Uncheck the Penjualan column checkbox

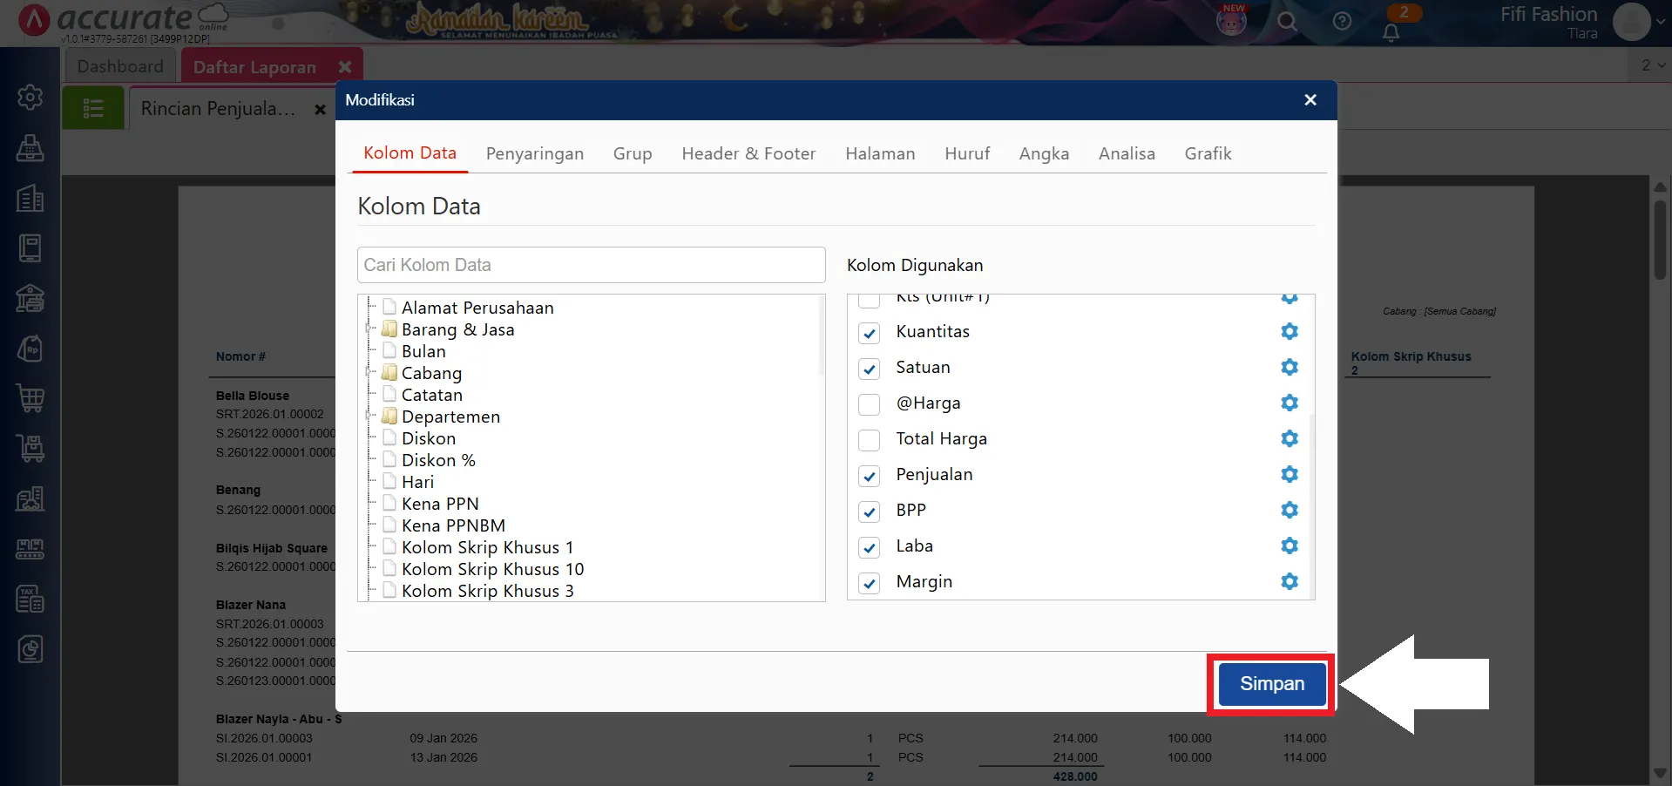[869, 476]
